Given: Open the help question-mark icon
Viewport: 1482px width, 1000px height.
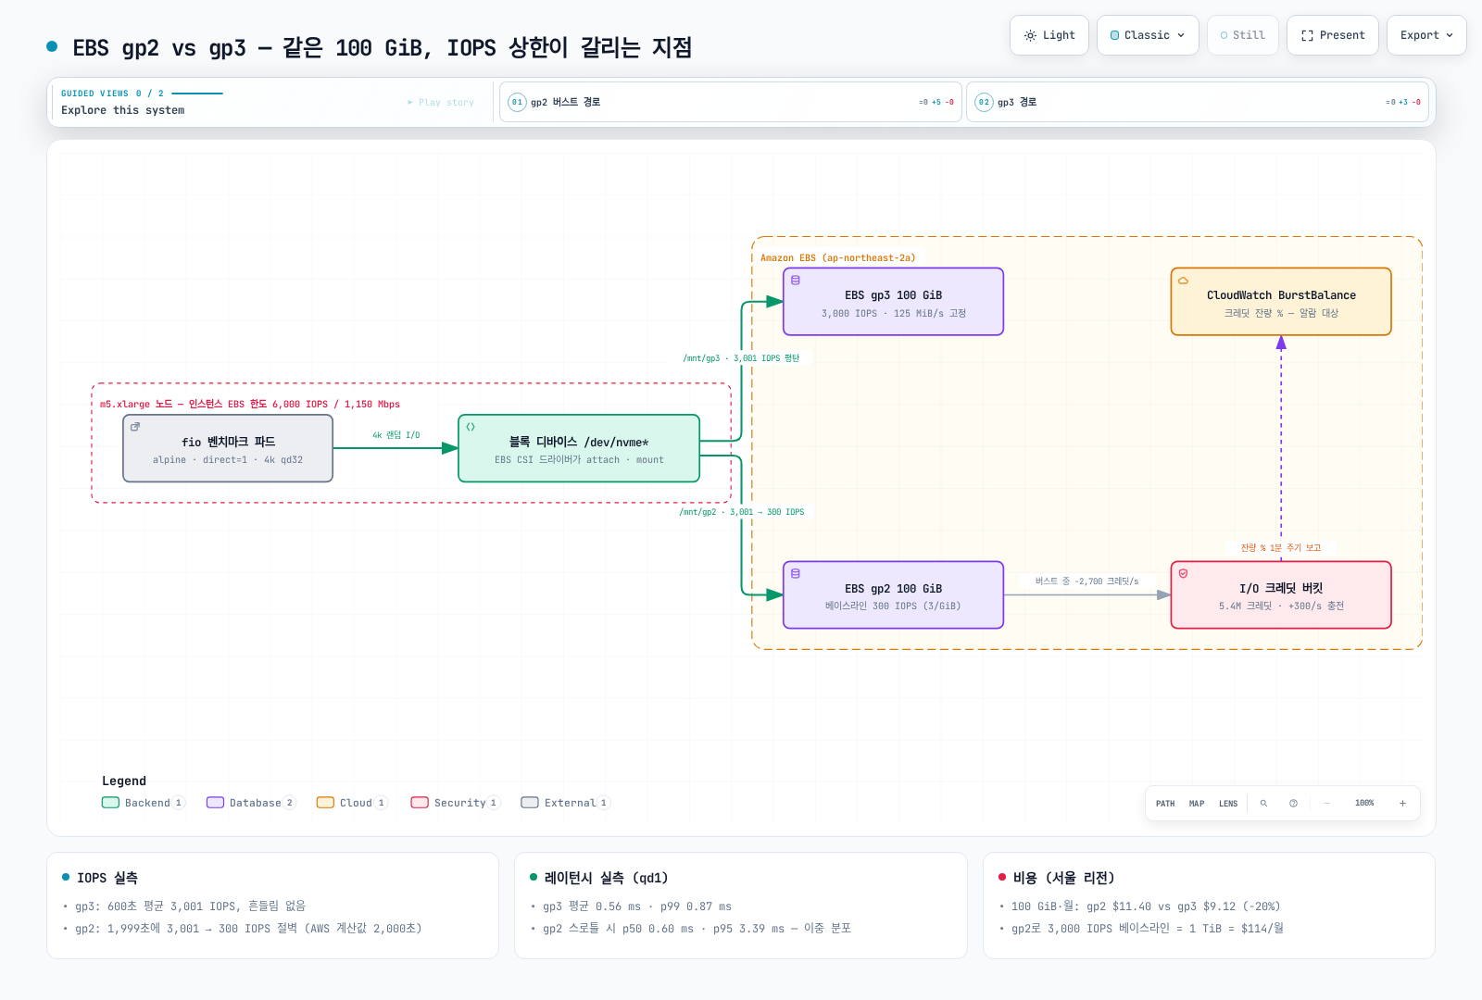Looking at the screenshot, I should tap(1293, 804).
